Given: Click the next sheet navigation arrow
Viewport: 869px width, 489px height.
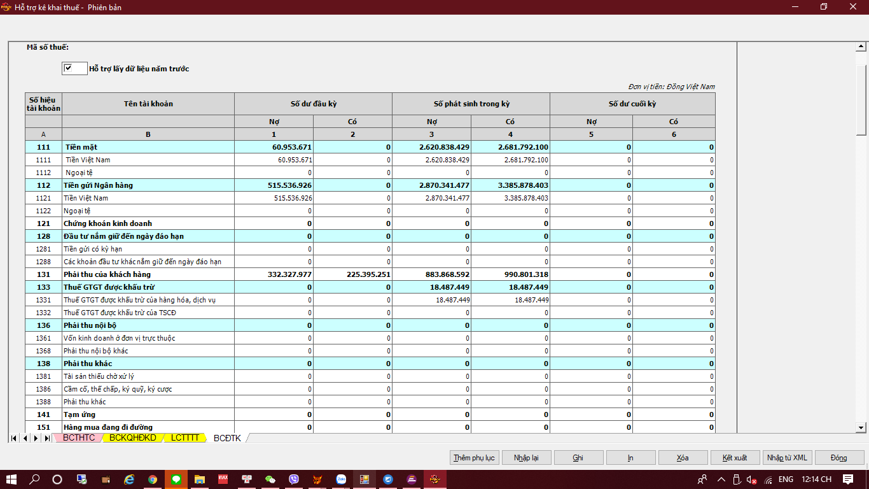Looking at the screenshot, I should tap(36, 438).
